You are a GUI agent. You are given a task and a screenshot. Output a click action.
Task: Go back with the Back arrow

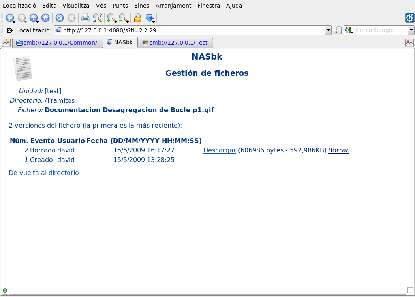point(10,18)
